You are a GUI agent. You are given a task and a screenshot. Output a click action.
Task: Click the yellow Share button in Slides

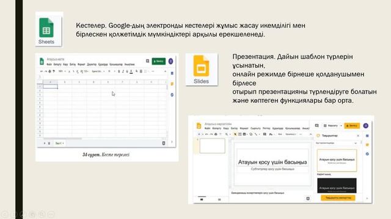(x=352, y=126)
